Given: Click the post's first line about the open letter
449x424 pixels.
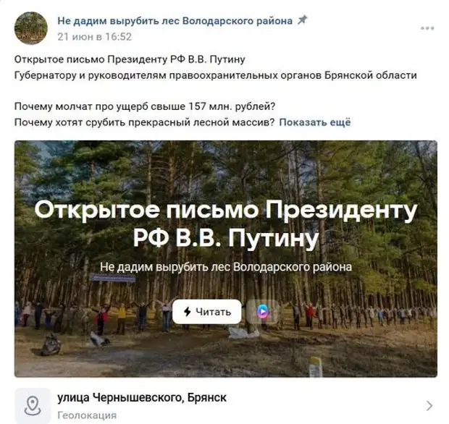Looking at the screenshot, I should click(x=130, y=59).
